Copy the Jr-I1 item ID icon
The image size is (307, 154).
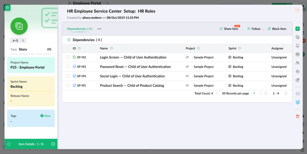(x=23, y=41)
